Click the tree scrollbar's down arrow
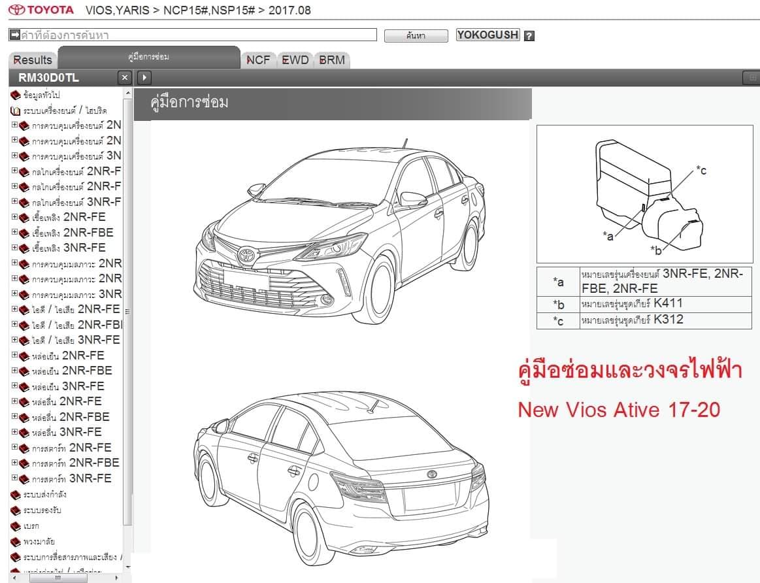This screenshot has width=760, height=583. (128, 567)
